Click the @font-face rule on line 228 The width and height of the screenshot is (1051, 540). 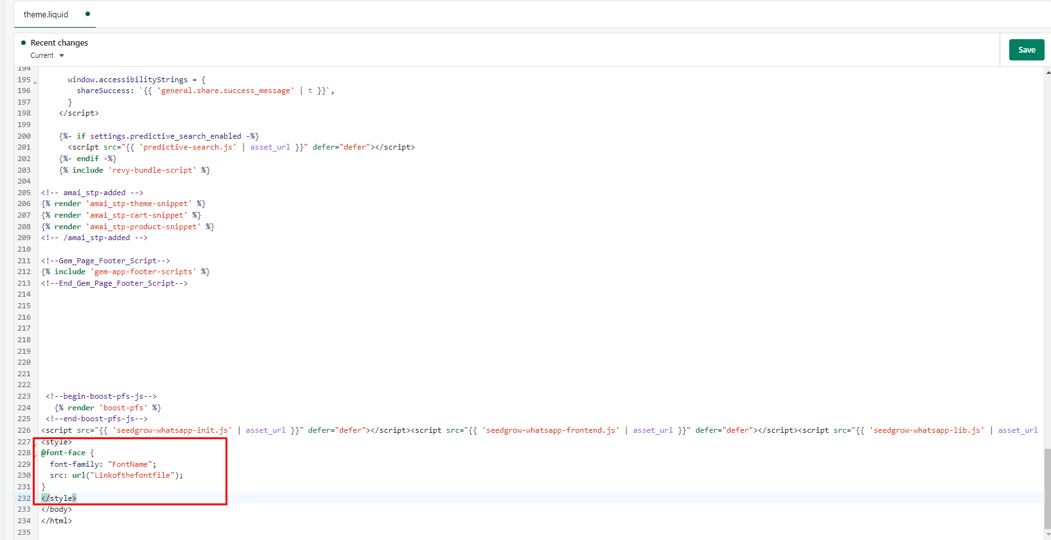click(x=64, y=453)
